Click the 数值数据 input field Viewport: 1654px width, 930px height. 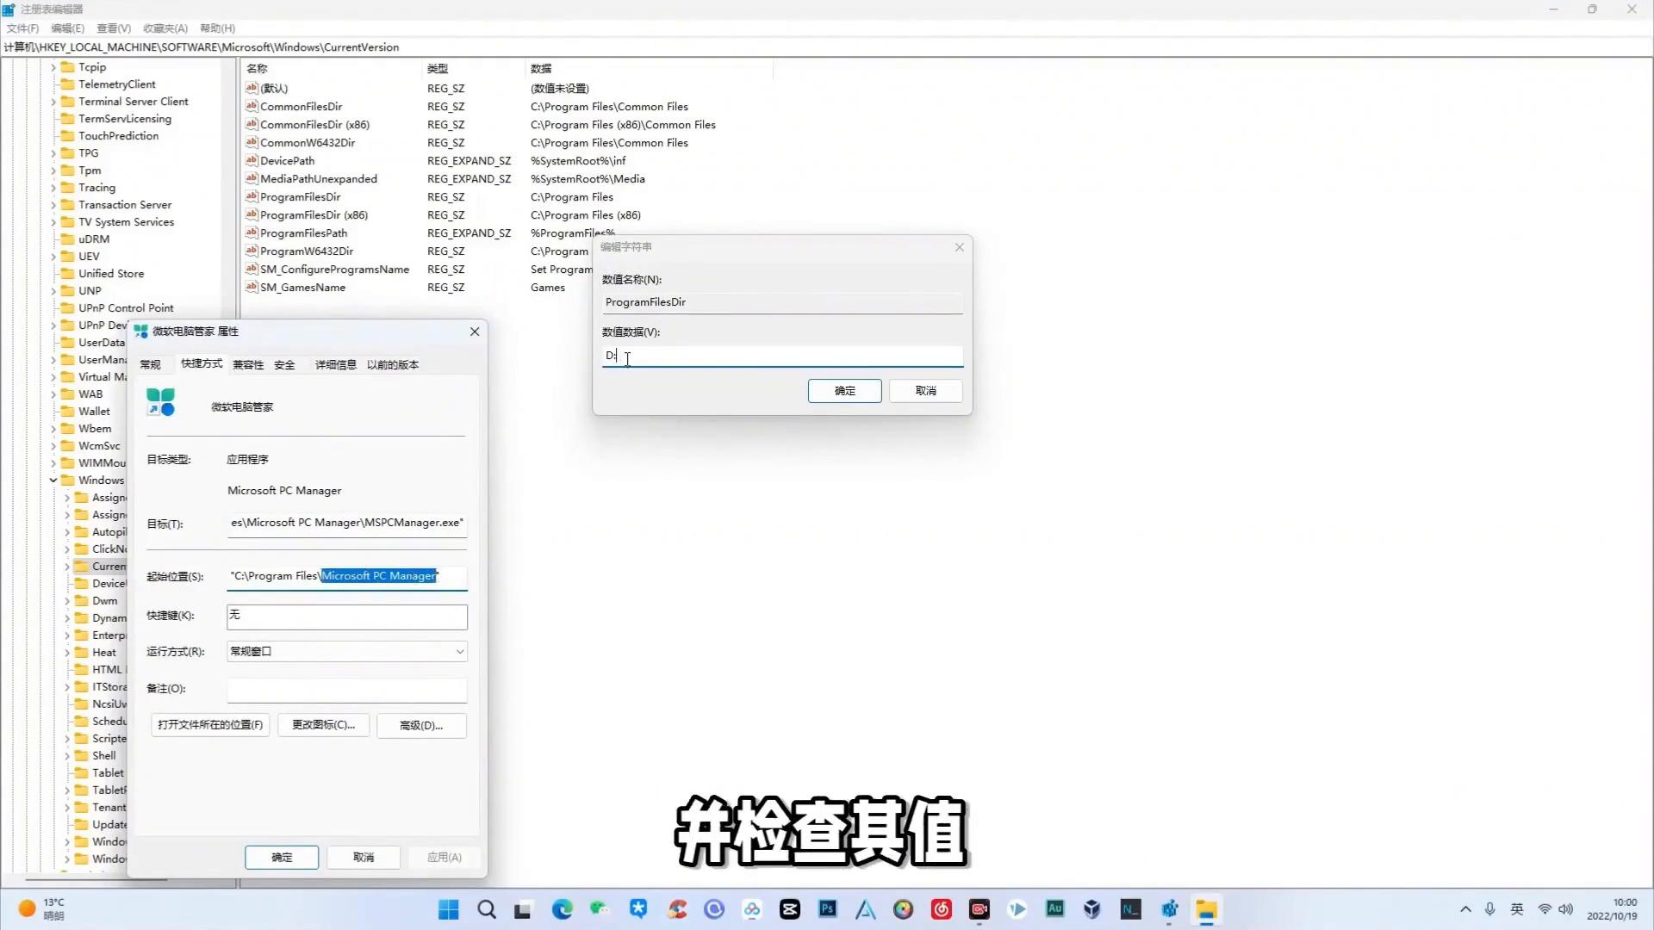[782, 356]
